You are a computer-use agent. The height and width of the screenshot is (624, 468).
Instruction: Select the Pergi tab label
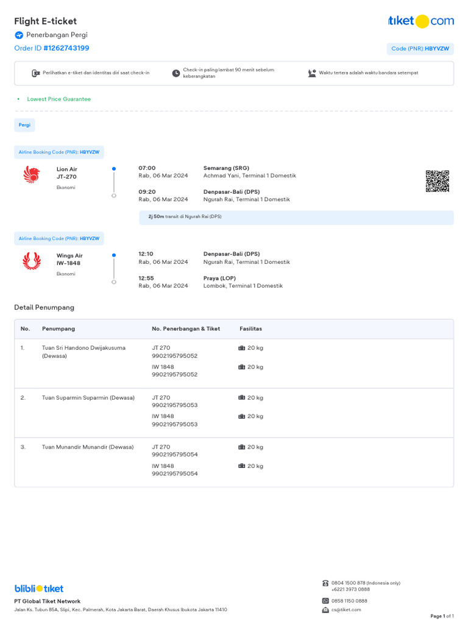pos(24,125)
